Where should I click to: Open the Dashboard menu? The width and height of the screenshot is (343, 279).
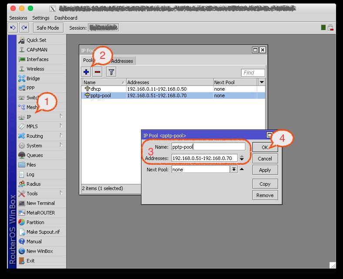[66, 18]
